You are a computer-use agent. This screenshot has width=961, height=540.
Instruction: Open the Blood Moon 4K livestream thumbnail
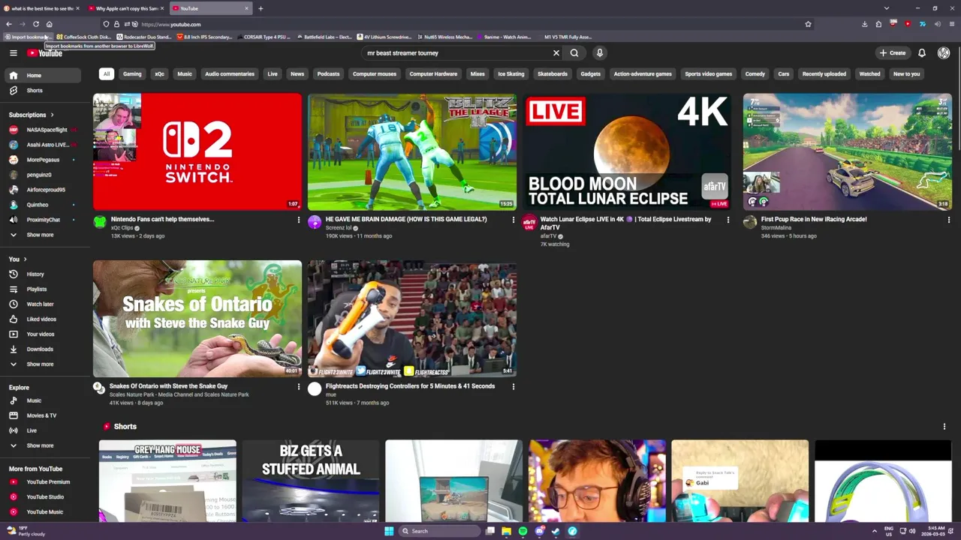tap(628, 151)
